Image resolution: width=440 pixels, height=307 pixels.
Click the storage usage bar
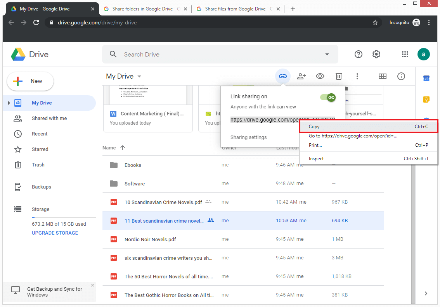pos(64,217)
